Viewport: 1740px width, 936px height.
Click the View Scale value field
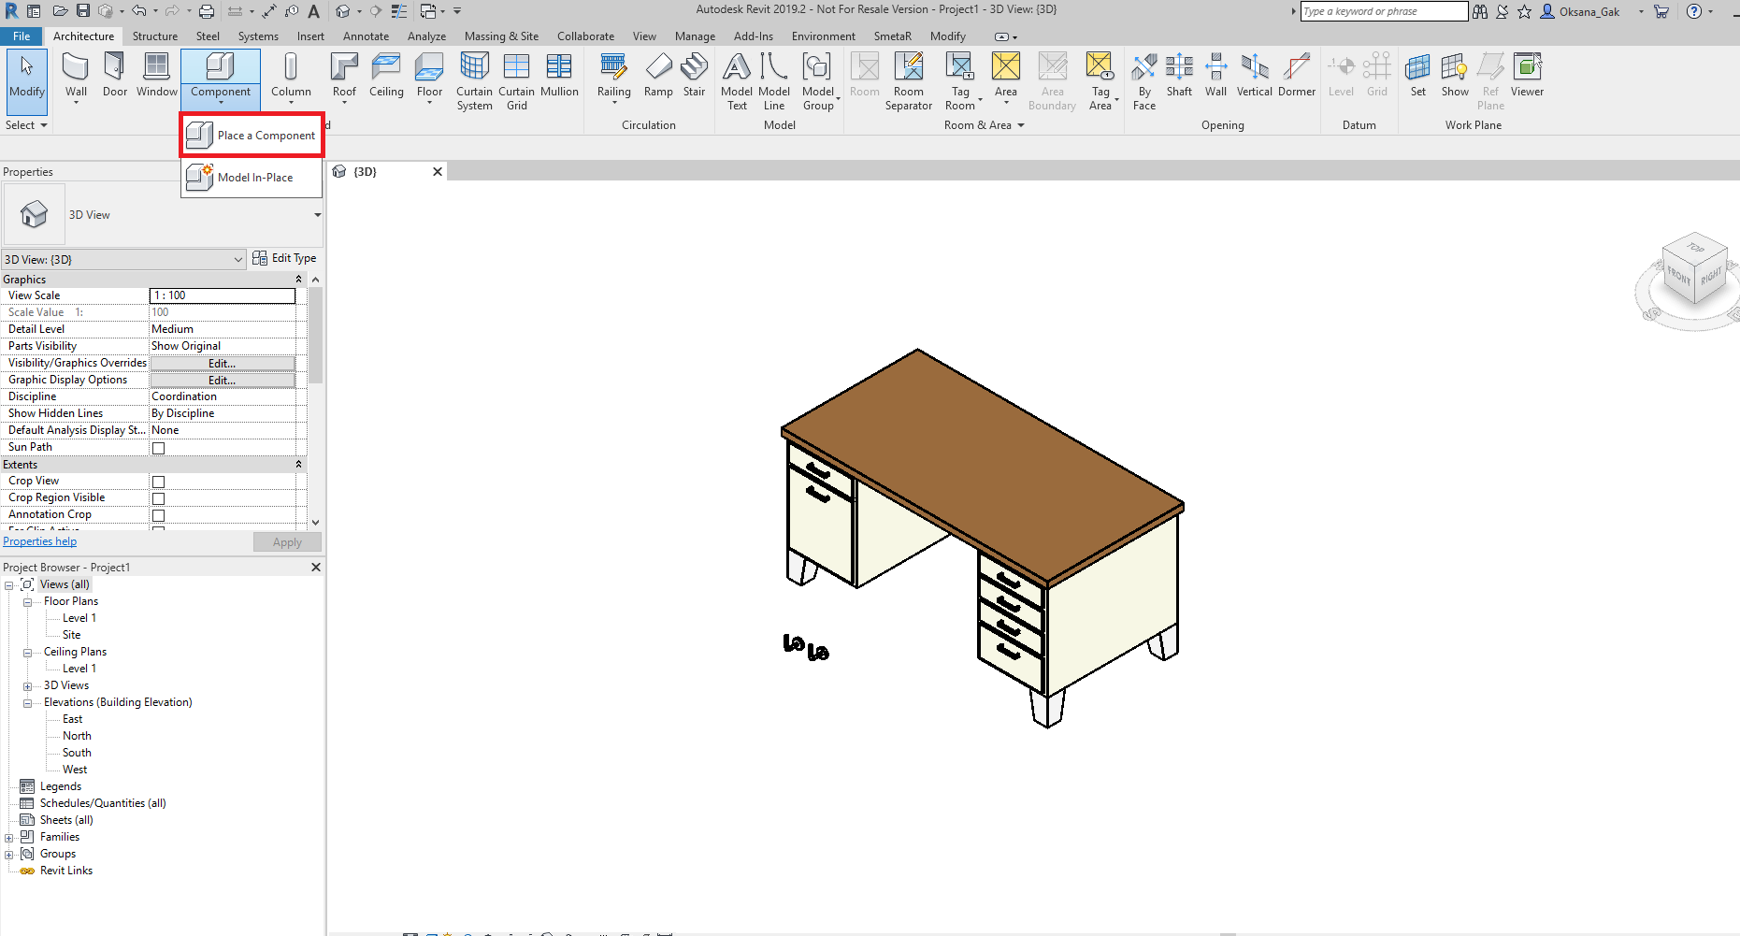click(222, 295)
